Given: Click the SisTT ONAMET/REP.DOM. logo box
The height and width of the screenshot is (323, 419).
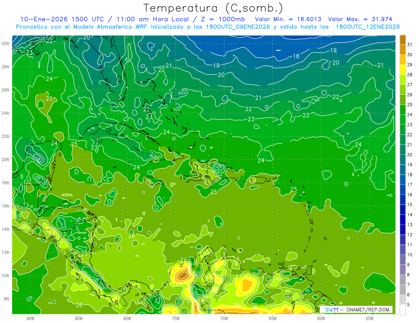Looking at the screenshot, I should tap(356, 309).
